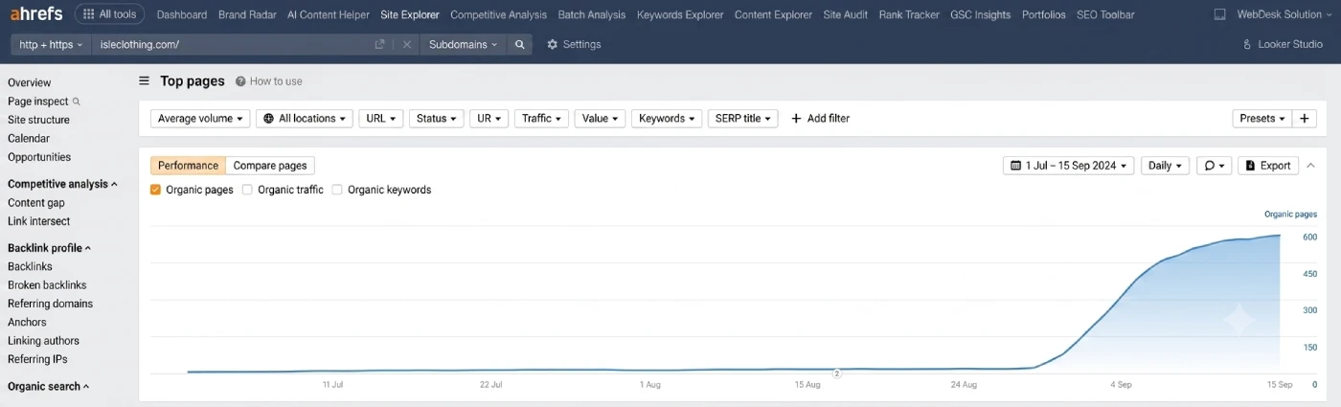
Task: Open URL in new tab icon
Action: 380,44
